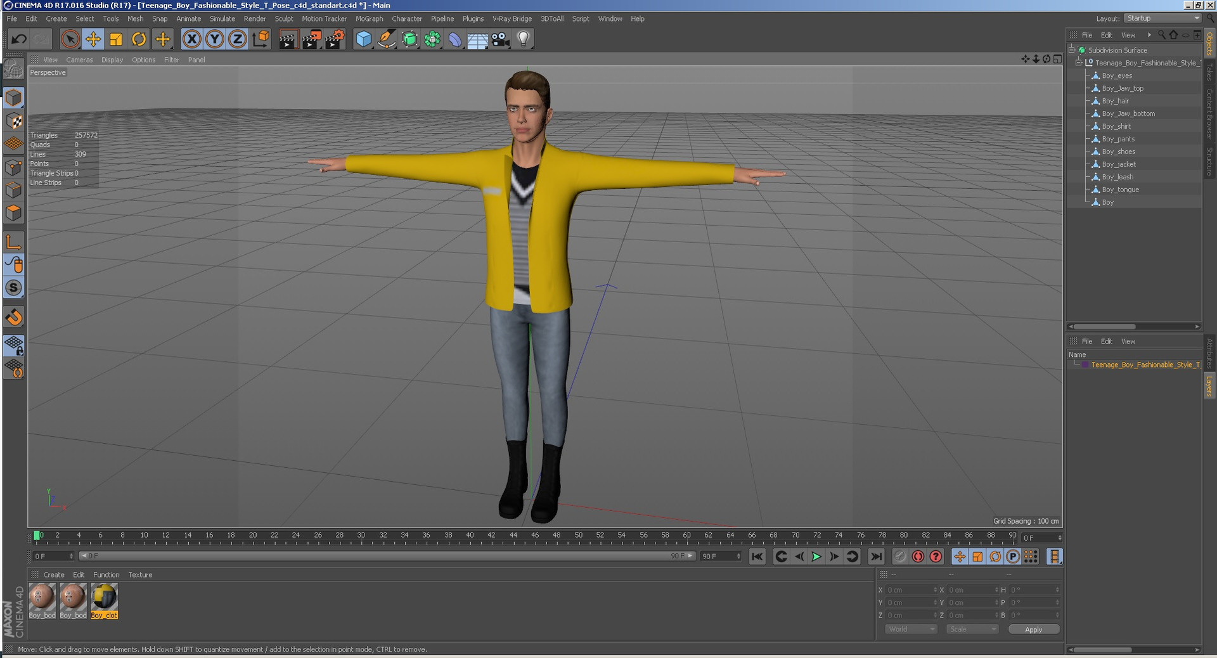
Task: Add a Light object
Action: coord(523,39)
